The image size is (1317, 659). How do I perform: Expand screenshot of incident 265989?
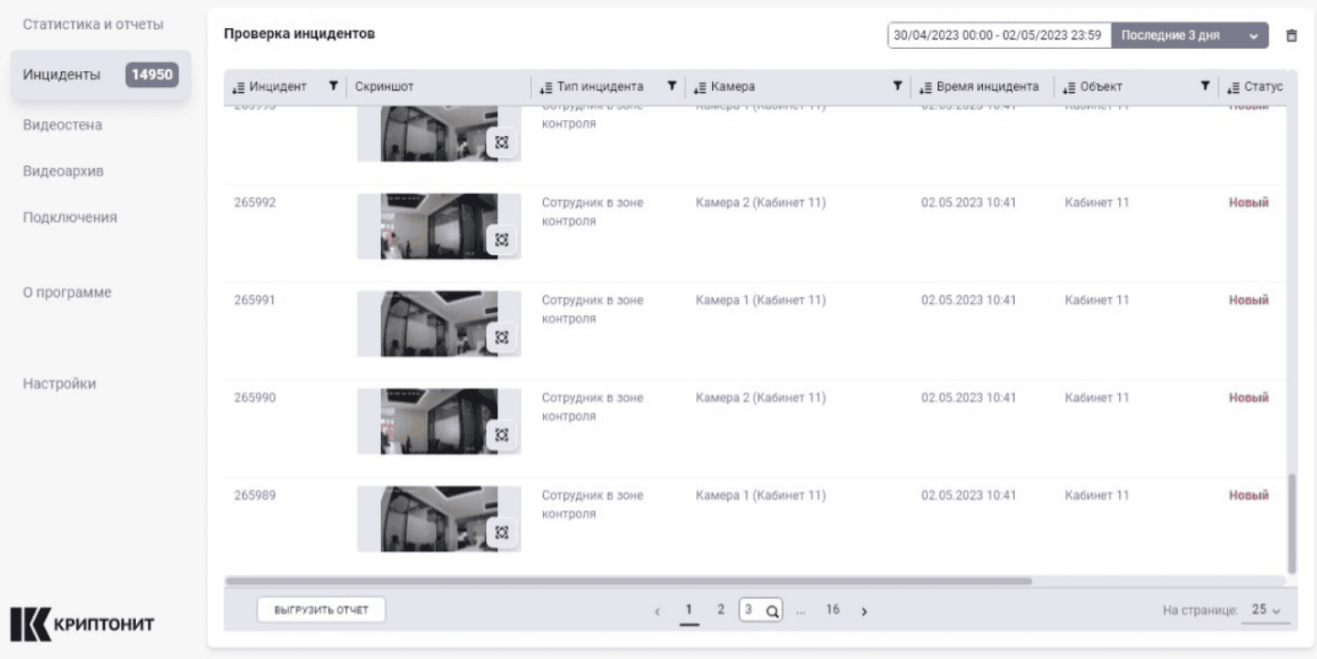[502, 532]
